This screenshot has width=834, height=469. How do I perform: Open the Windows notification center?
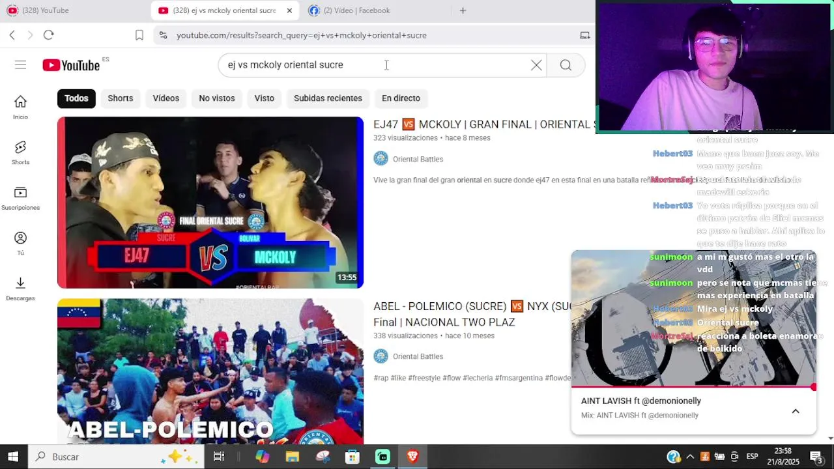[816, 457]
